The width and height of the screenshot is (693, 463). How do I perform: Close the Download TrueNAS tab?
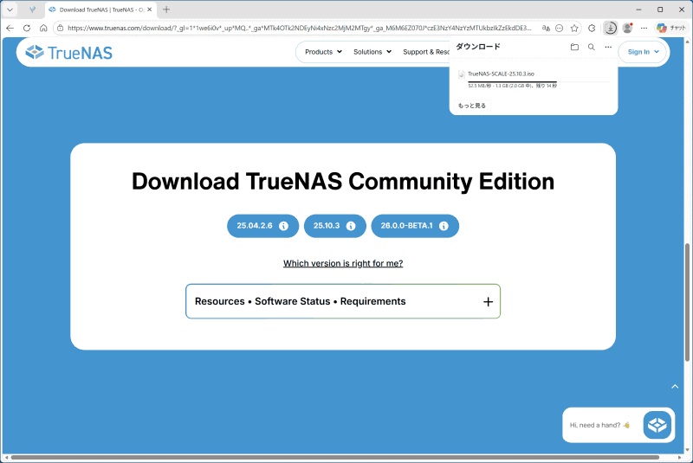[x=149, y=10]
